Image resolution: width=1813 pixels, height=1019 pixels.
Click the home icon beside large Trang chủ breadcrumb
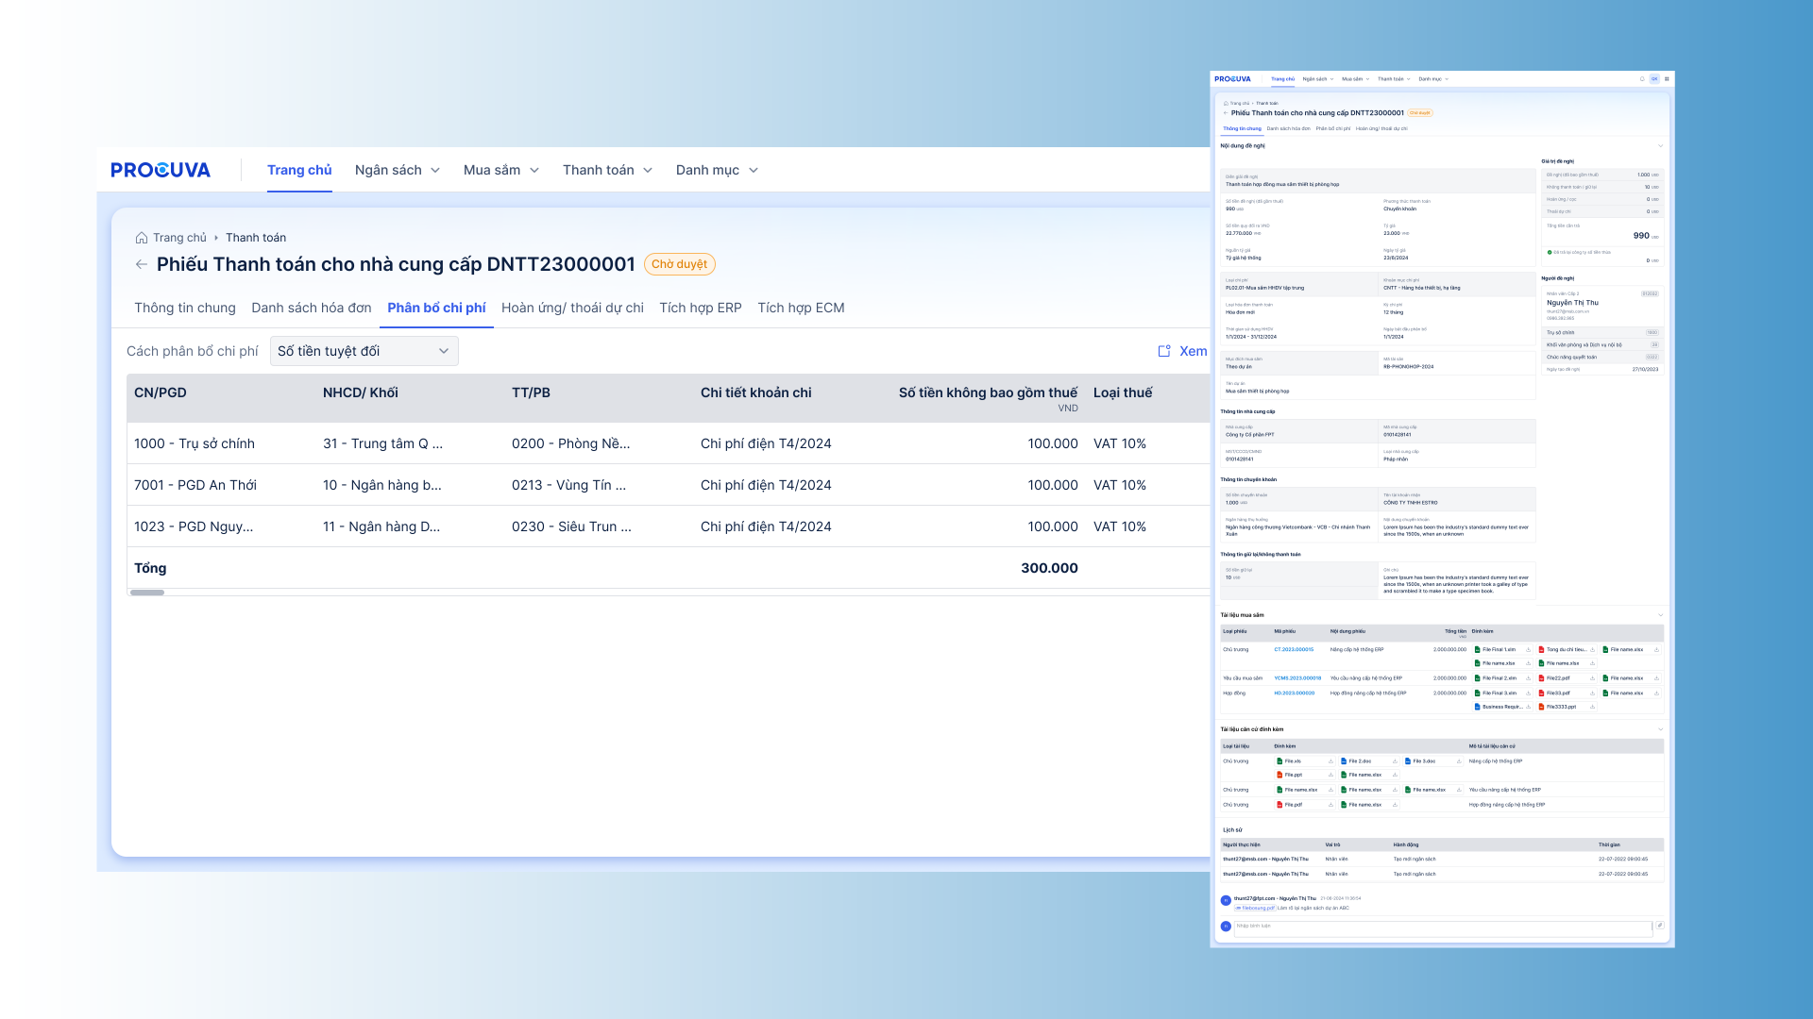pos(142,238)
